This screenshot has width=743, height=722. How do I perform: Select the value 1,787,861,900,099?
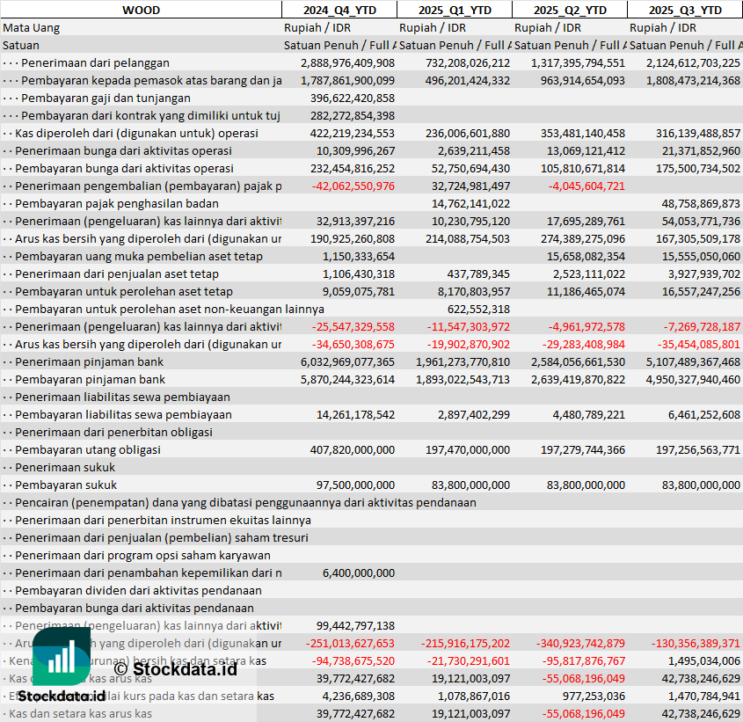click(x=347, y=81)
